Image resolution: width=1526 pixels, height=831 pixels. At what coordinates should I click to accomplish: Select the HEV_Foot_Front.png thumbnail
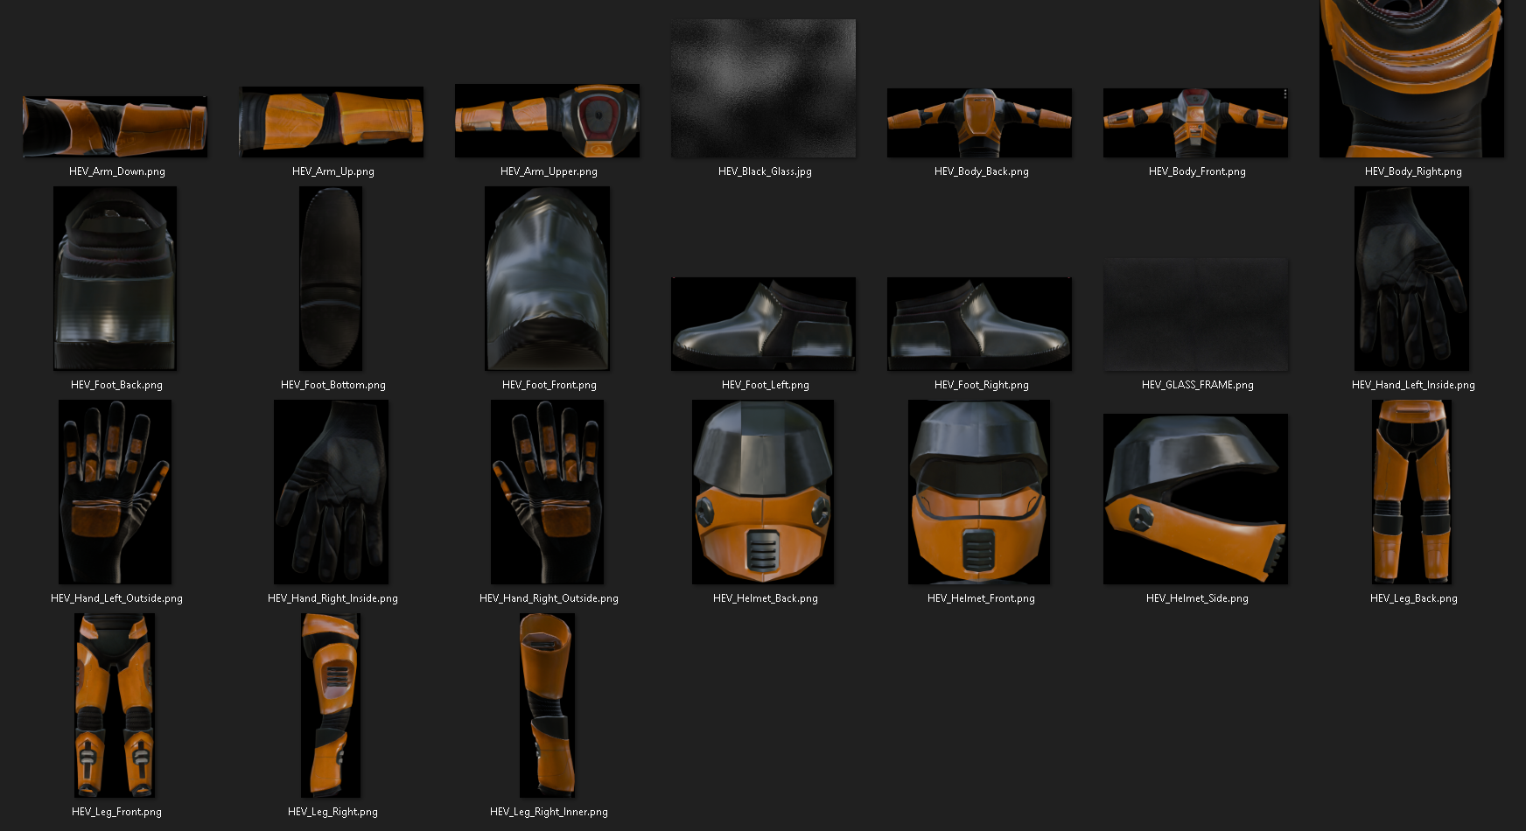(x=548, y=278)
